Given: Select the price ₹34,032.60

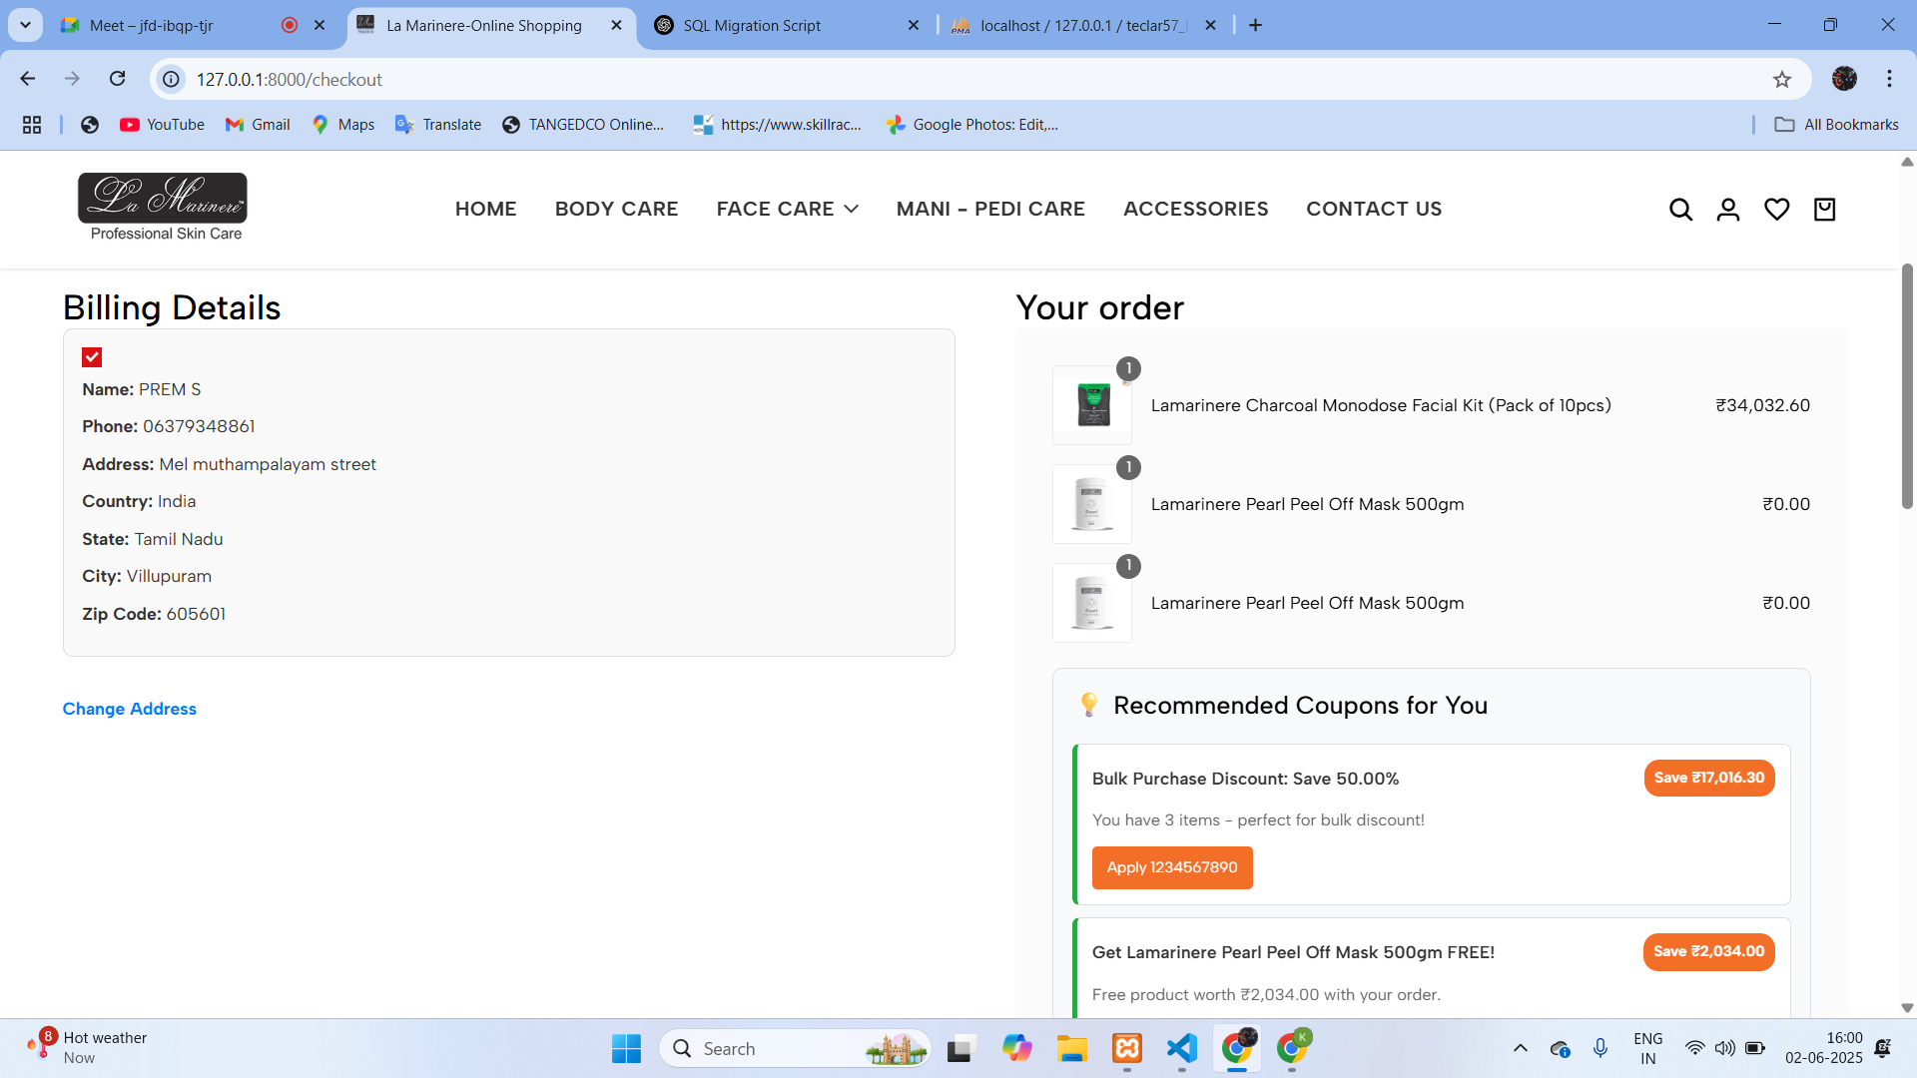Looking at the screenshot, I should tap(1762, 405).
